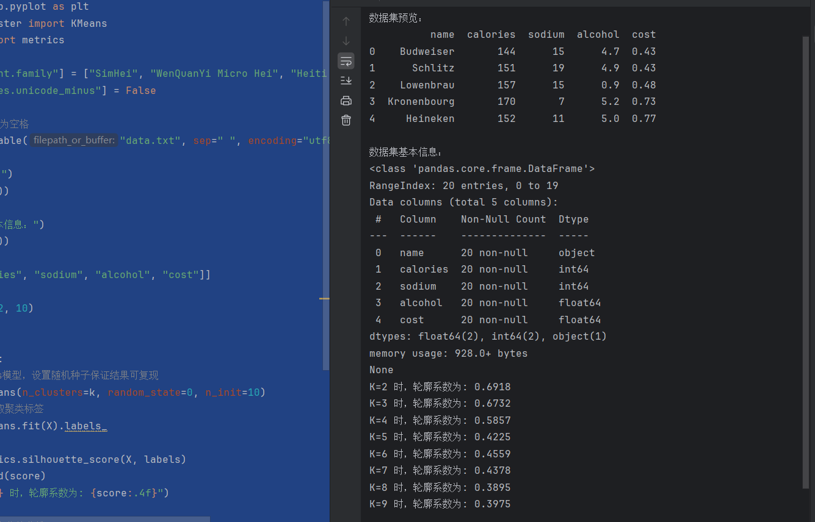815x522 pixels.
Task: Click the K=7 silhouette score 0.4378 line
Action: pyautogui.click(x=440, y=470)
